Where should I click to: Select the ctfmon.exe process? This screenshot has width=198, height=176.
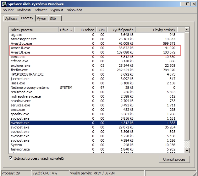coord(94,61)
